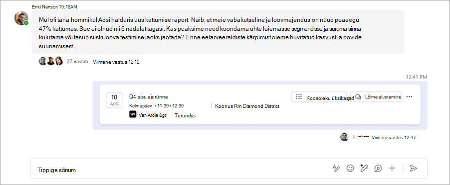Viewport: 450px width, 185px height.
Task: Send the message with arrow icon
Action: click(x=413, y=169)
